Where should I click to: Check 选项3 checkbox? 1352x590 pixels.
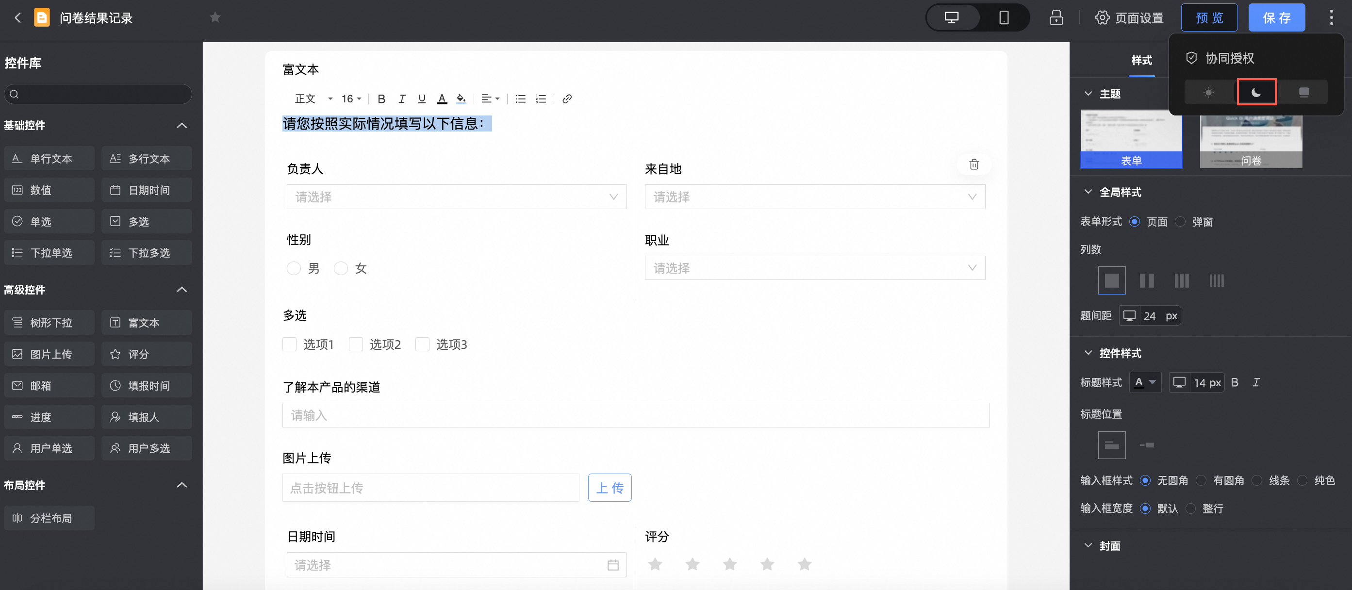pos(423,344)
